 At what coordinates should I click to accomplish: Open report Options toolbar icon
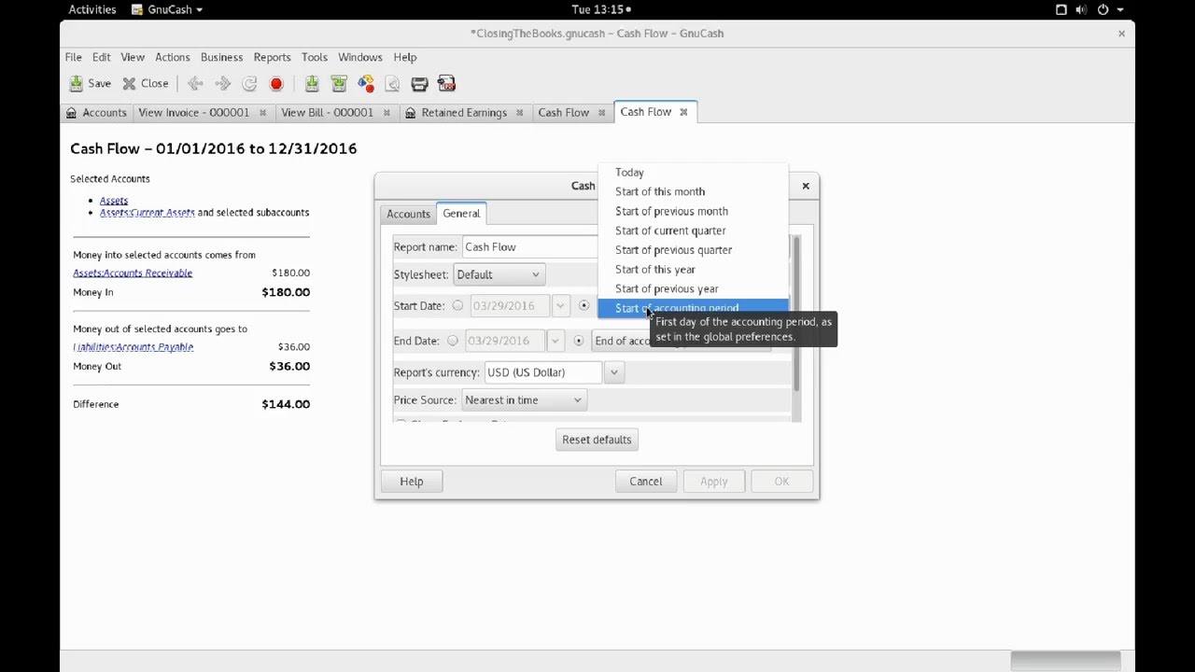(393, 84)
